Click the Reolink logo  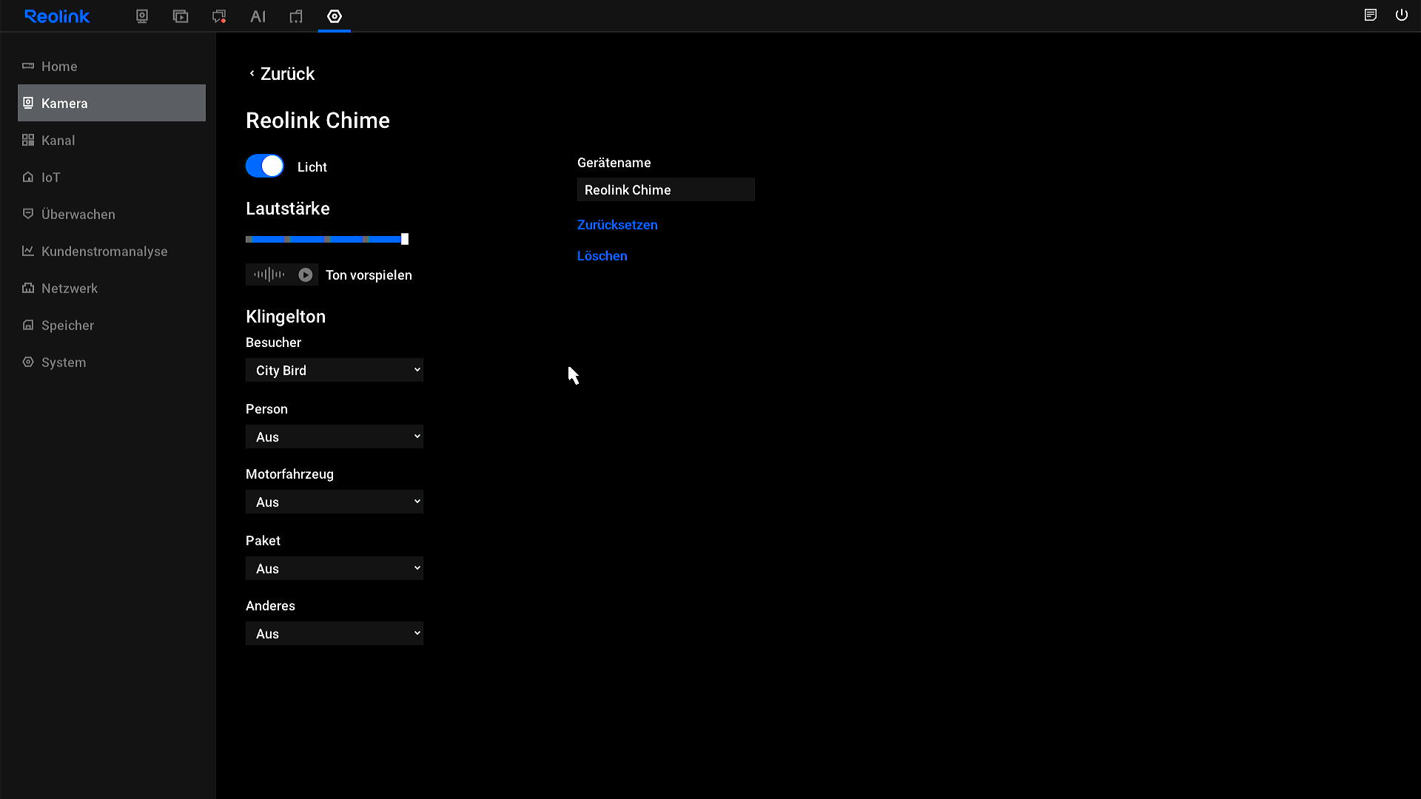coord(57,16)
